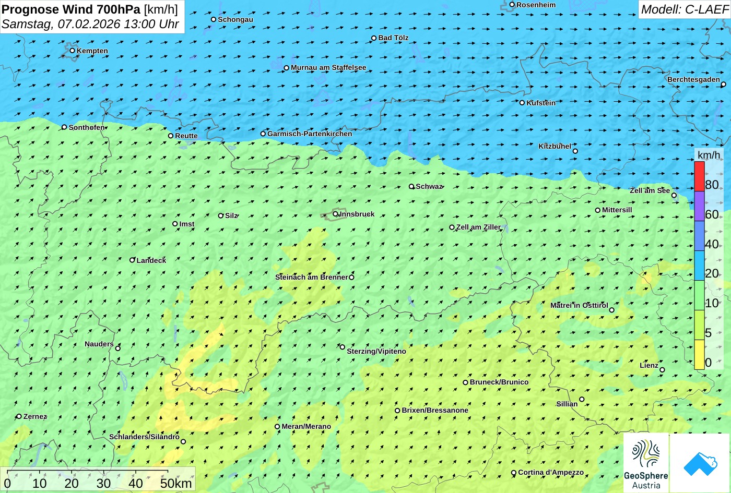Click the Kitzbühel location marker
Image resolution: width=731 pixels, height=493 pixels.
tap(575, 151)
